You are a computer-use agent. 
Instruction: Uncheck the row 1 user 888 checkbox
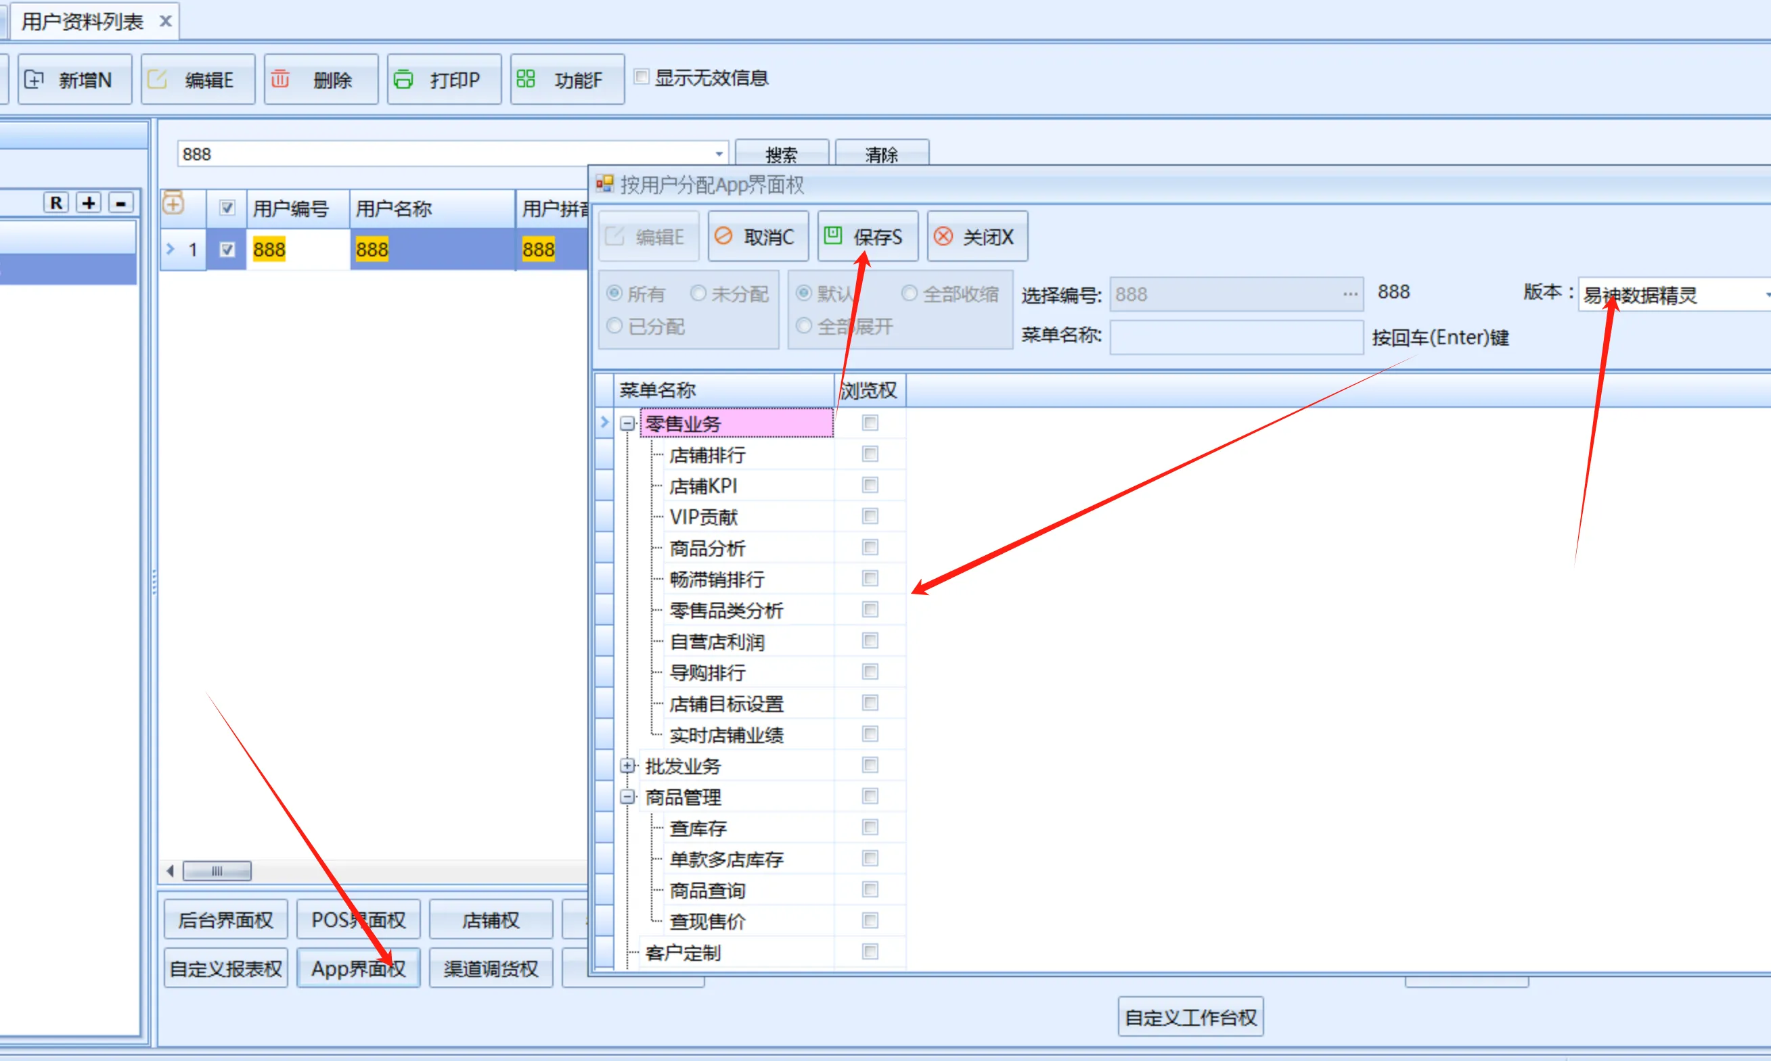227,250
